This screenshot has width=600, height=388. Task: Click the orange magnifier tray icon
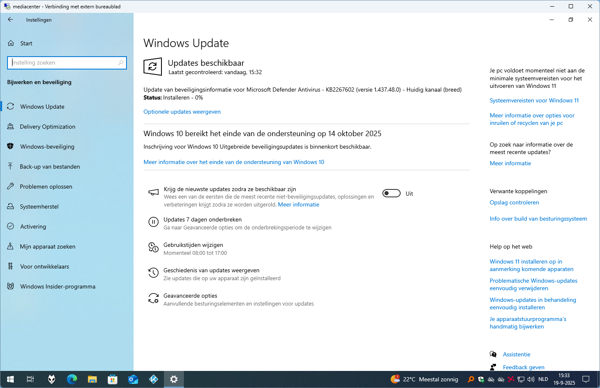pyautogui.click(x=471, y=379)
